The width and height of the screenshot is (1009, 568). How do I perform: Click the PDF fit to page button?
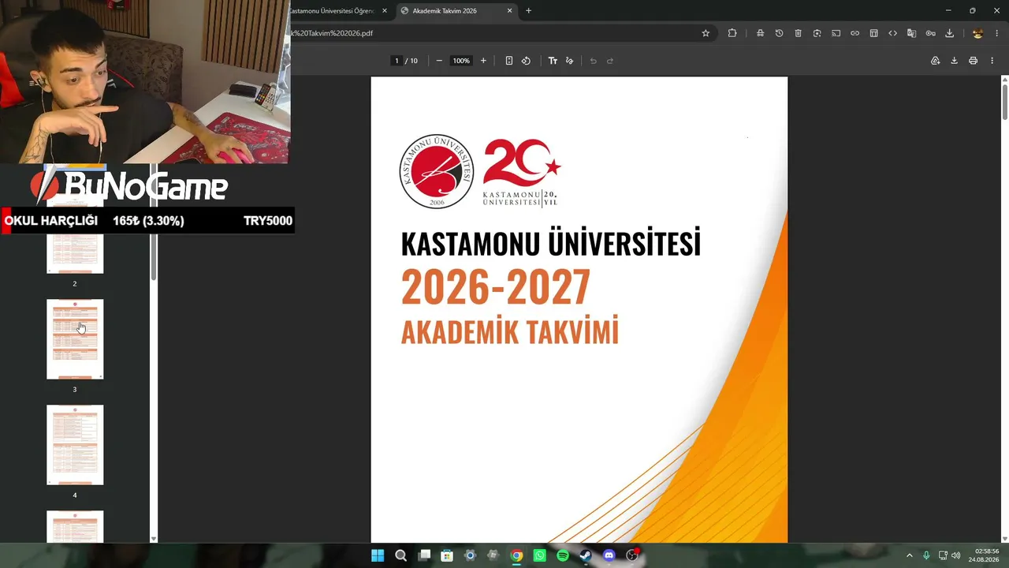508,61
